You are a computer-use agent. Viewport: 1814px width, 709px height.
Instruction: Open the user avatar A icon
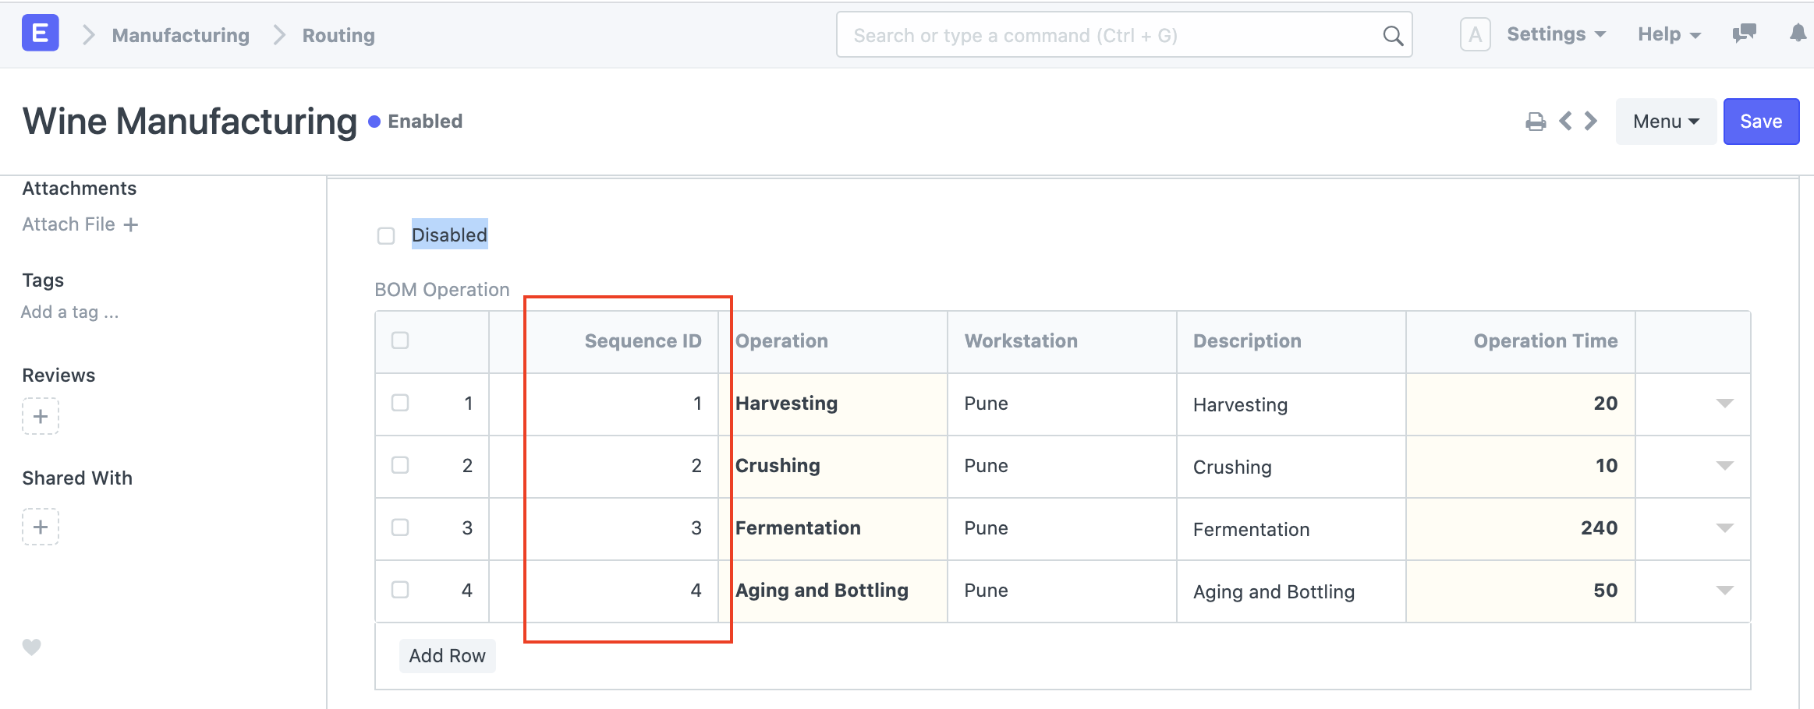(1475, 34)
